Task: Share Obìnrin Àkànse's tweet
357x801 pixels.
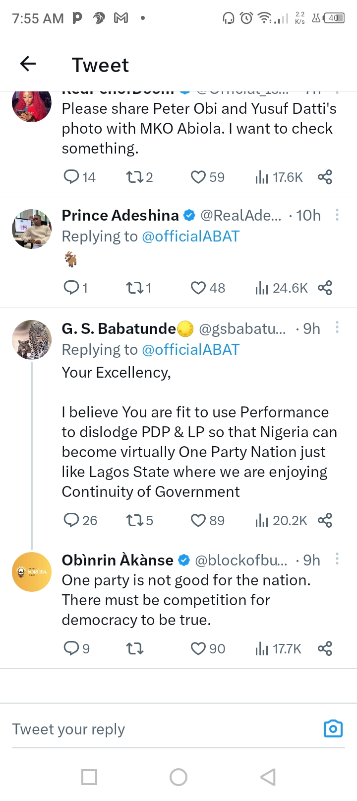Action: 325,648
